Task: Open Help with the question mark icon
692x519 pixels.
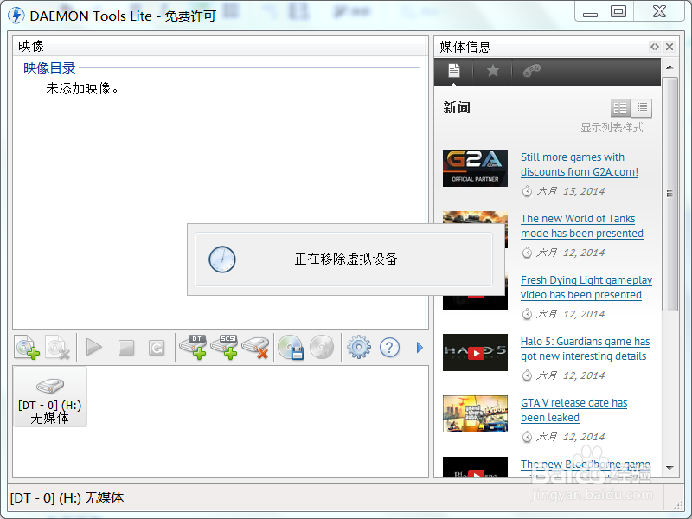Action: point(390,348)
